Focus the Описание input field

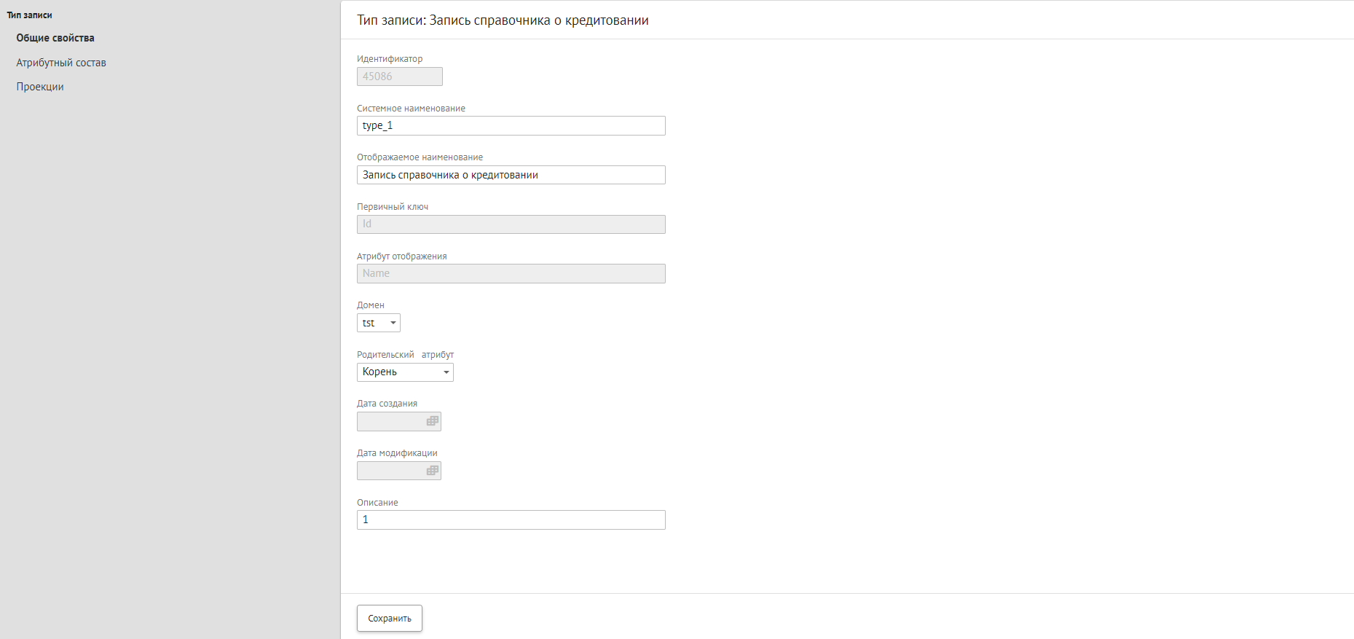point(511,520)
